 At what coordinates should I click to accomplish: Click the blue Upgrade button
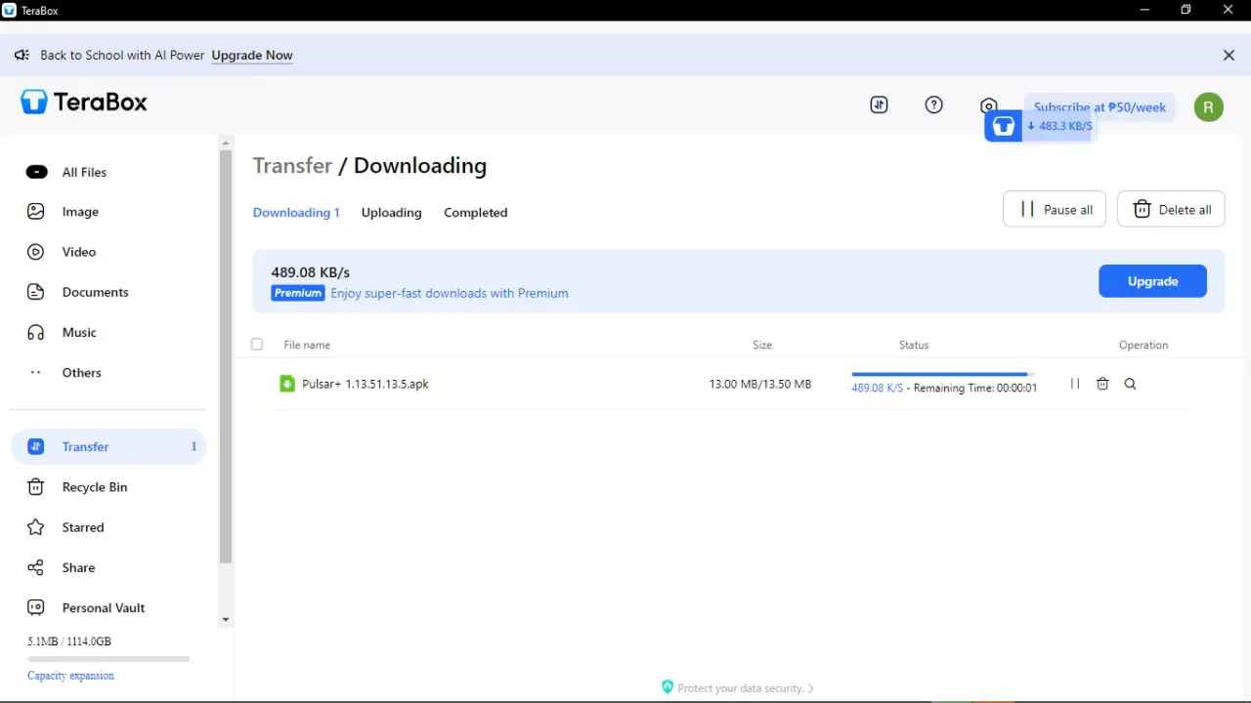click(1152, 281)
